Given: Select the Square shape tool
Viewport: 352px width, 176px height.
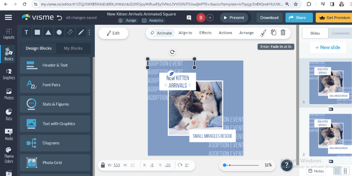Looking at the screenshot, I should (x=37, y=32).
